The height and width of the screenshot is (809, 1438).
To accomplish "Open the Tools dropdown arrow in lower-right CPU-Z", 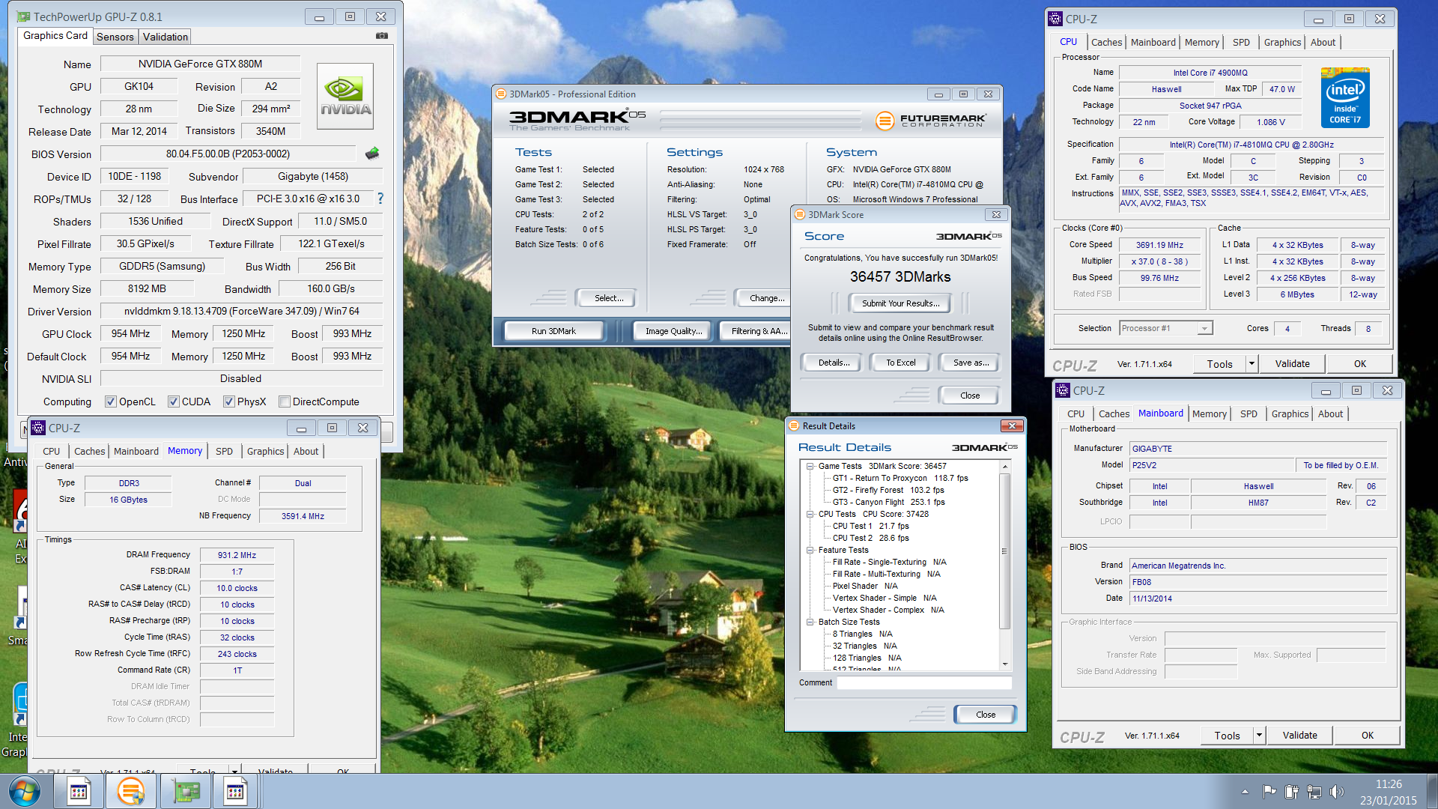I will pos(1259,736).
